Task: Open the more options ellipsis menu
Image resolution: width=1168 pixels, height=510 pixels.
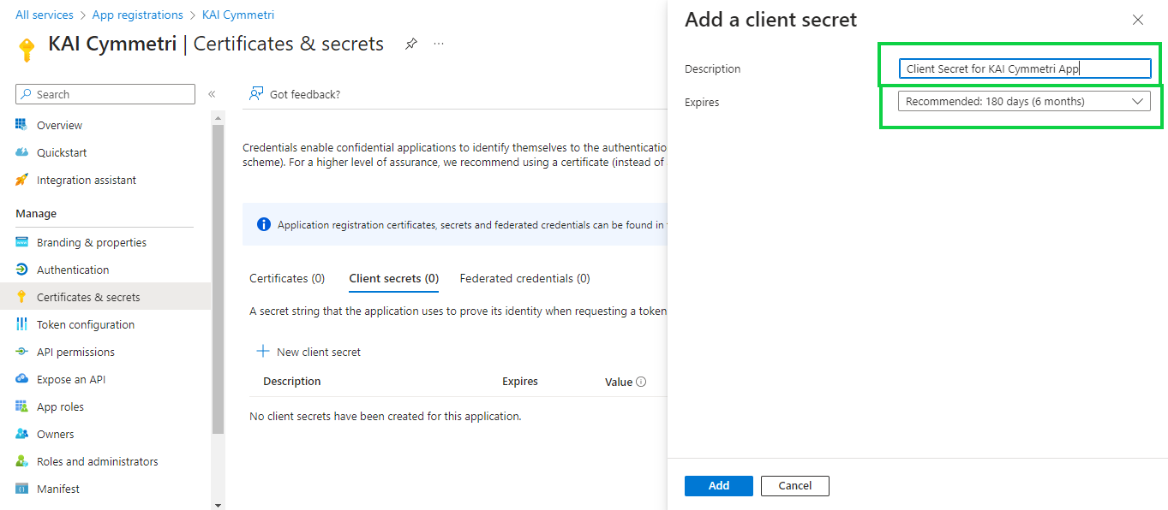Action: [x=439, y=44]
